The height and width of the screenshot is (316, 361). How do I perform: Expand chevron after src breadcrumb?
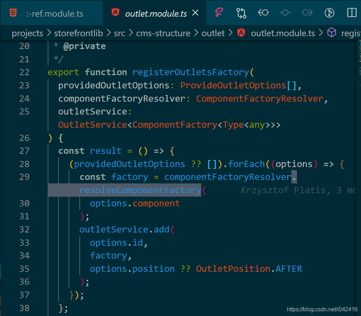pyautogui.click(x=131, y=33)
